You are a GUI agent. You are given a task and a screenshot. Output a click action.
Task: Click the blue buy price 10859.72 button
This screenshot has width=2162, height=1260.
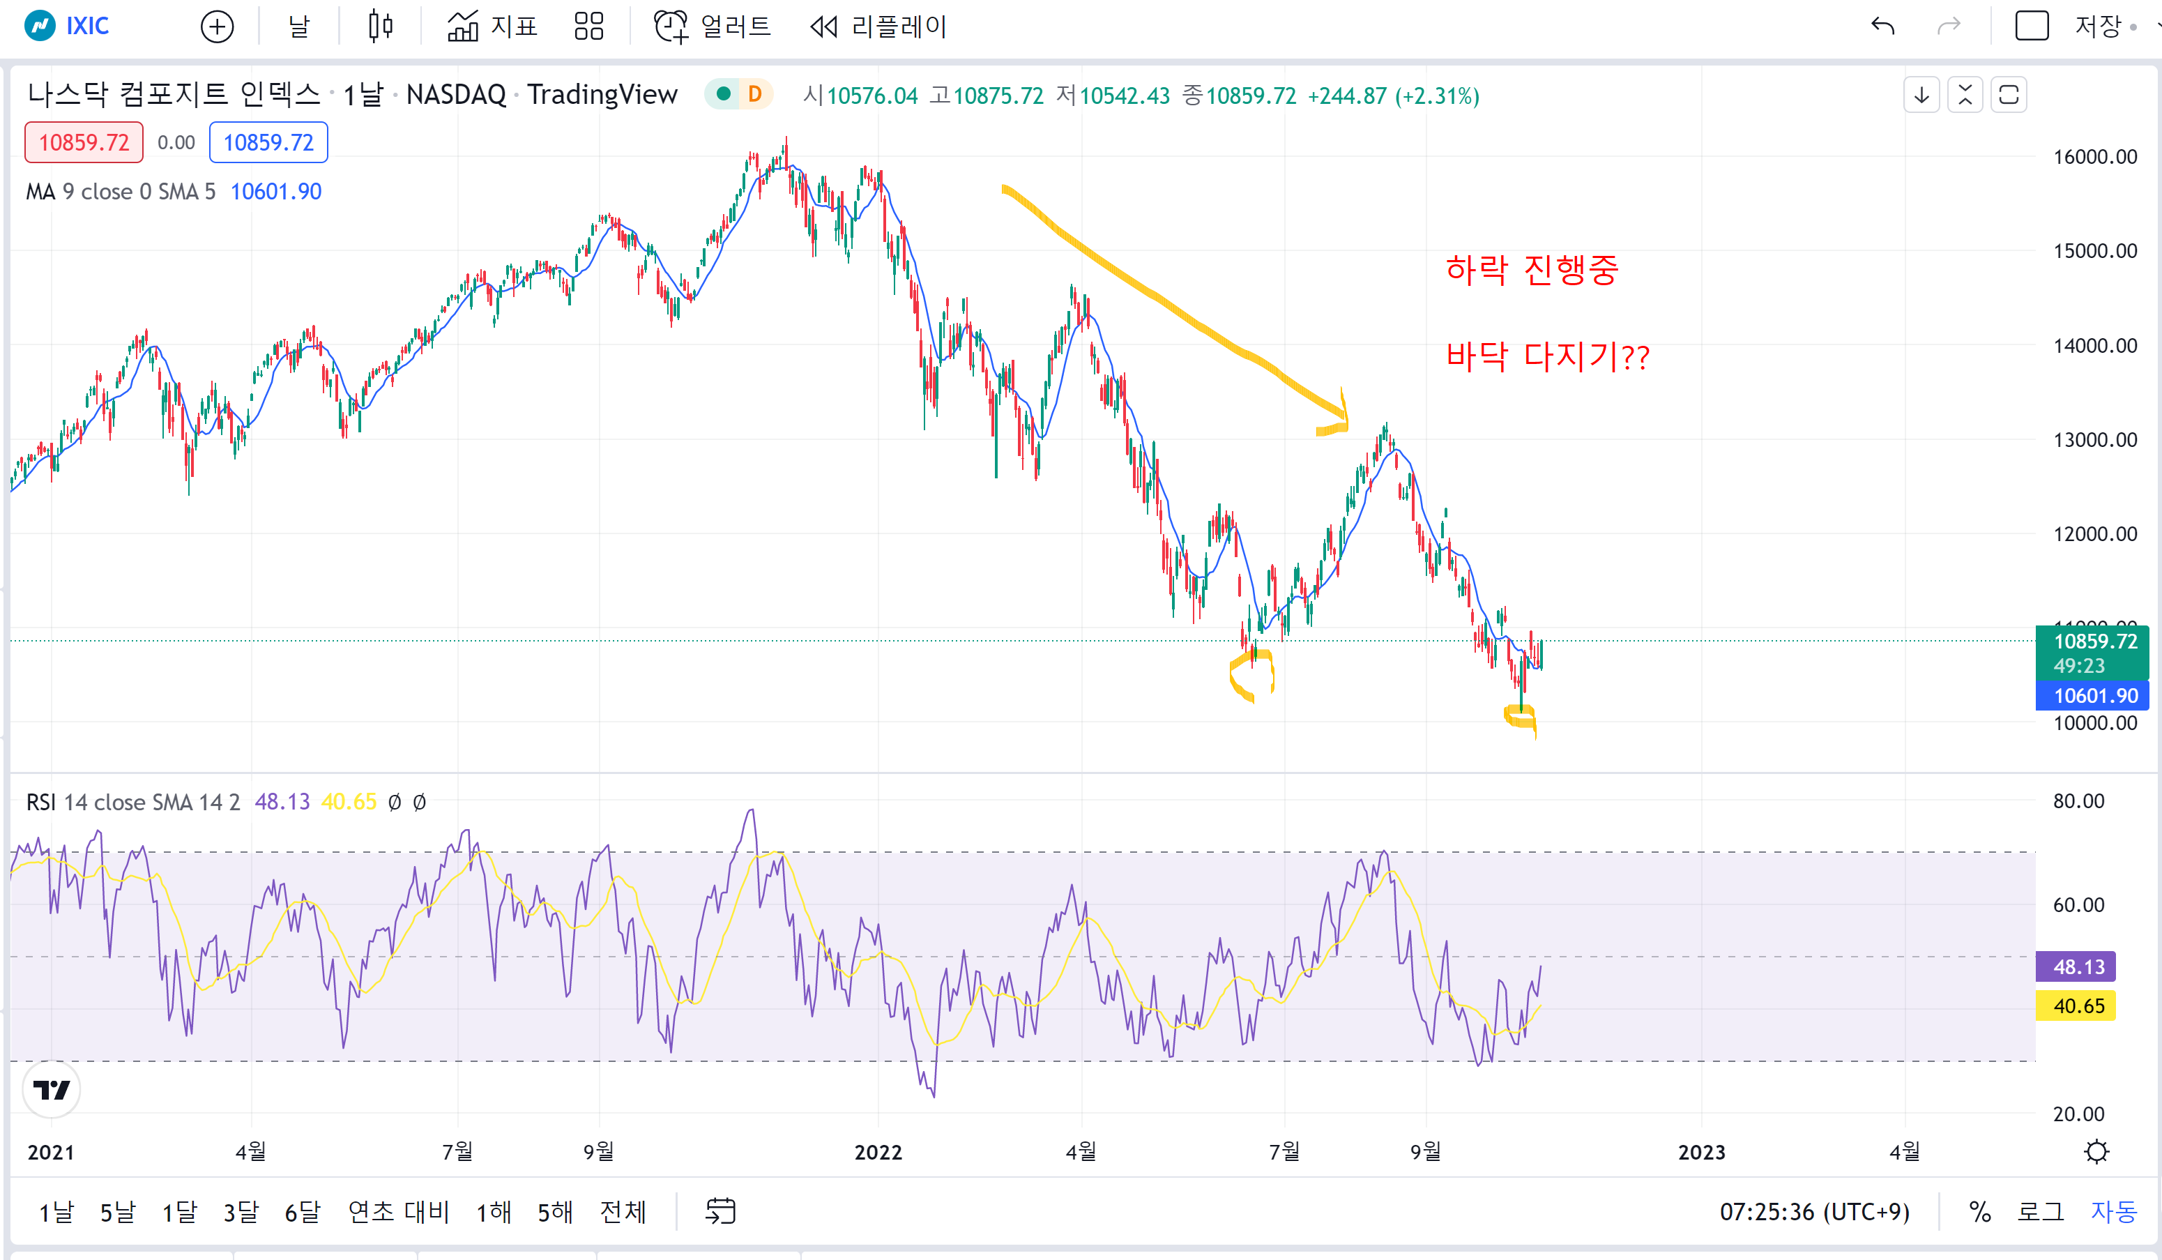coord(268,142)
